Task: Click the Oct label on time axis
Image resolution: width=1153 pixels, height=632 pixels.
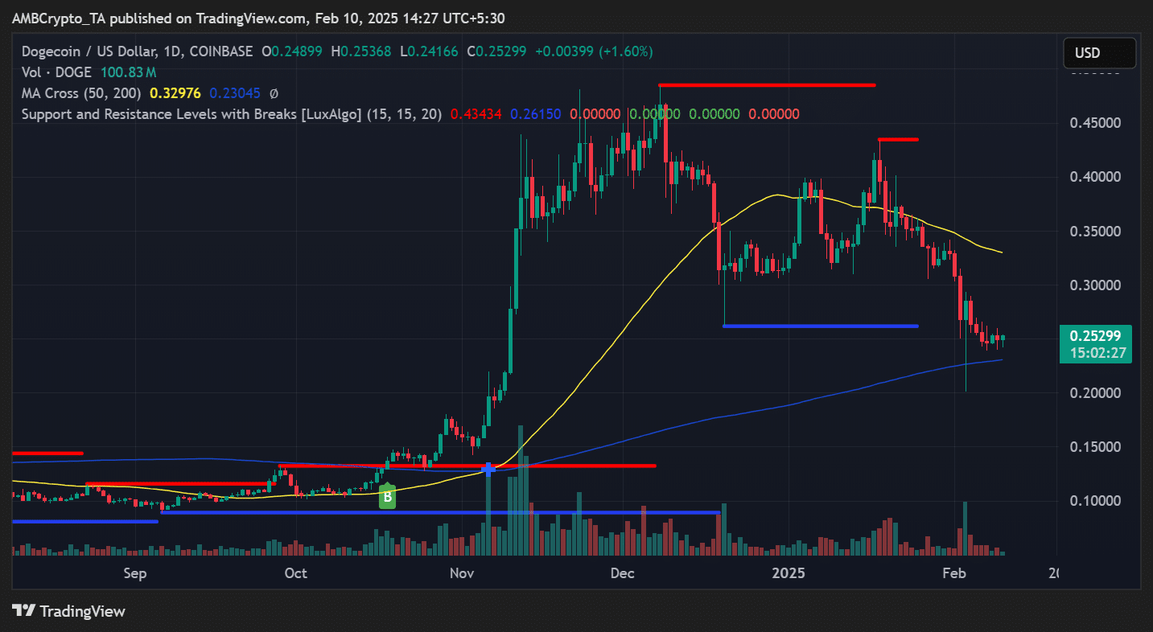Action: 296,573
